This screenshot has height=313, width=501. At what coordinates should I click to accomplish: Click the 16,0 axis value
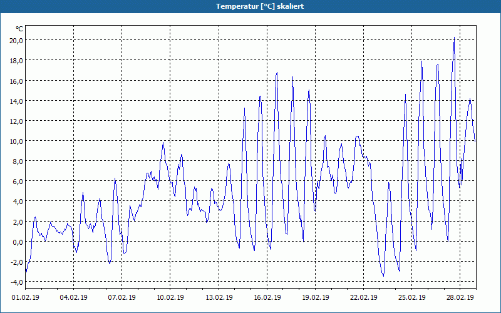[x=16, y=81]
